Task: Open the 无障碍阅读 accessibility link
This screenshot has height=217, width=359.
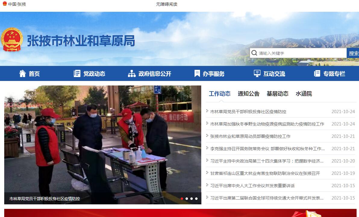Action: coord(167,4)
